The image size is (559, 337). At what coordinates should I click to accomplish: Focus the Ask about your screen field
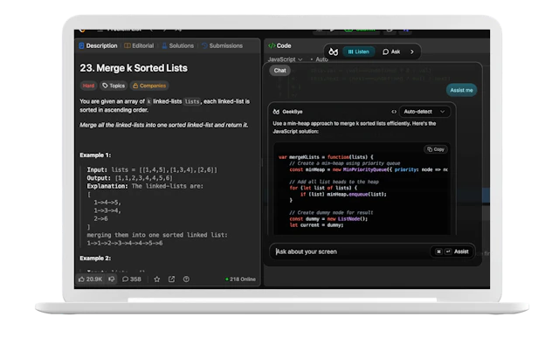(349, 251)
